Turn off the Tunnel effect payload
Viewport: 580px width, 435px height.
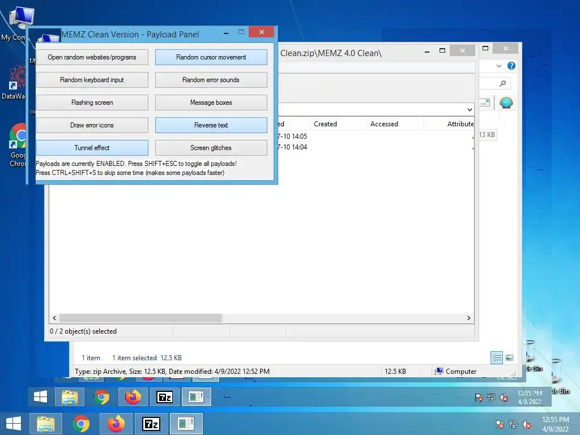click(x=92, y=148)
